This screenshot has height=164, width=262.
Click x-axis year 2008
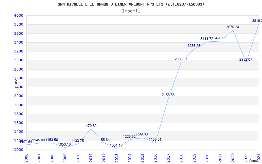[x=52, y=158]
